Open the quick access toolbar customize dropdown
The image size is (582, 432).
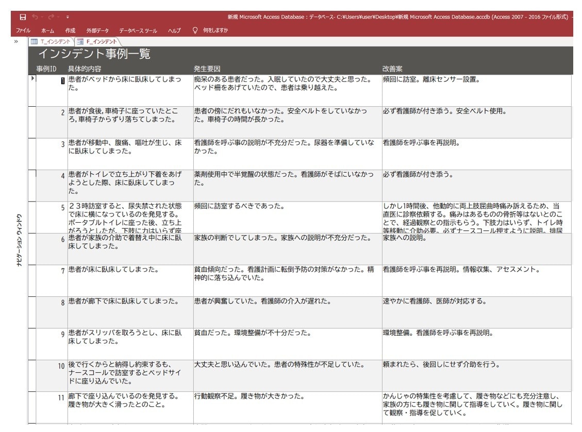point(68,17)
